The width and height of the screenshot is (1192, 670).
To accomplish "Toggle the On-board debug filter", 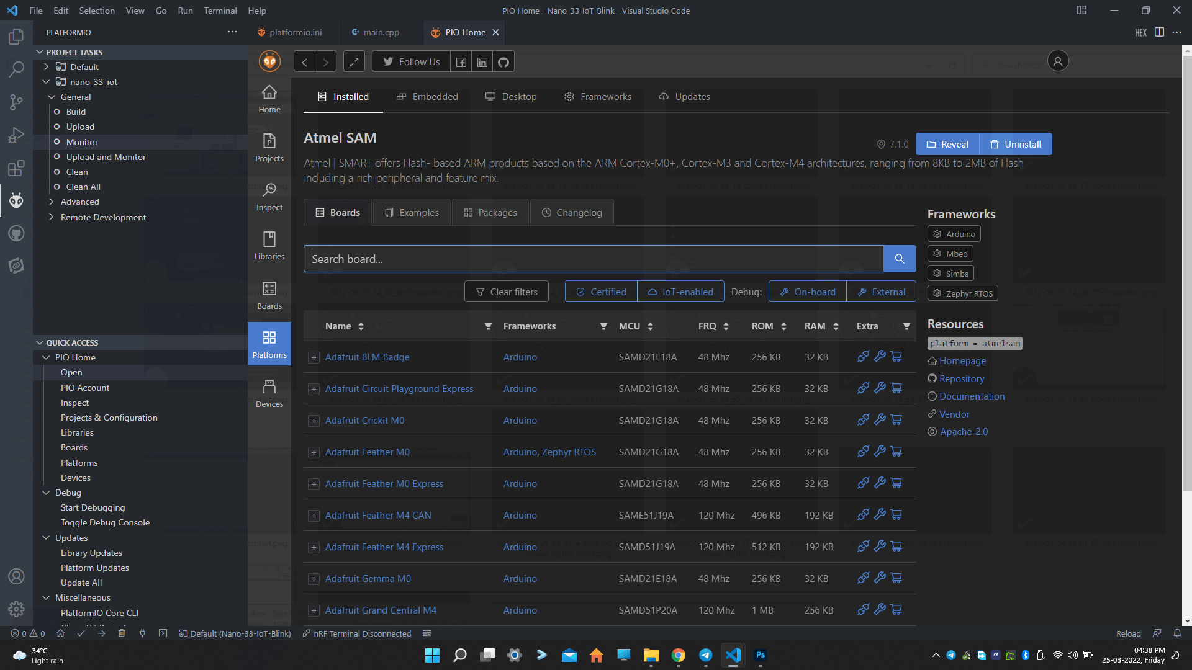I will (807, 292).
